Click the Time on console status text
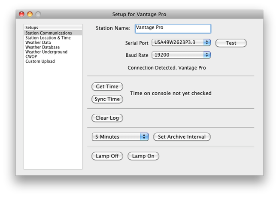This screenshot has width=279, height=197. (x=171, y=93)
